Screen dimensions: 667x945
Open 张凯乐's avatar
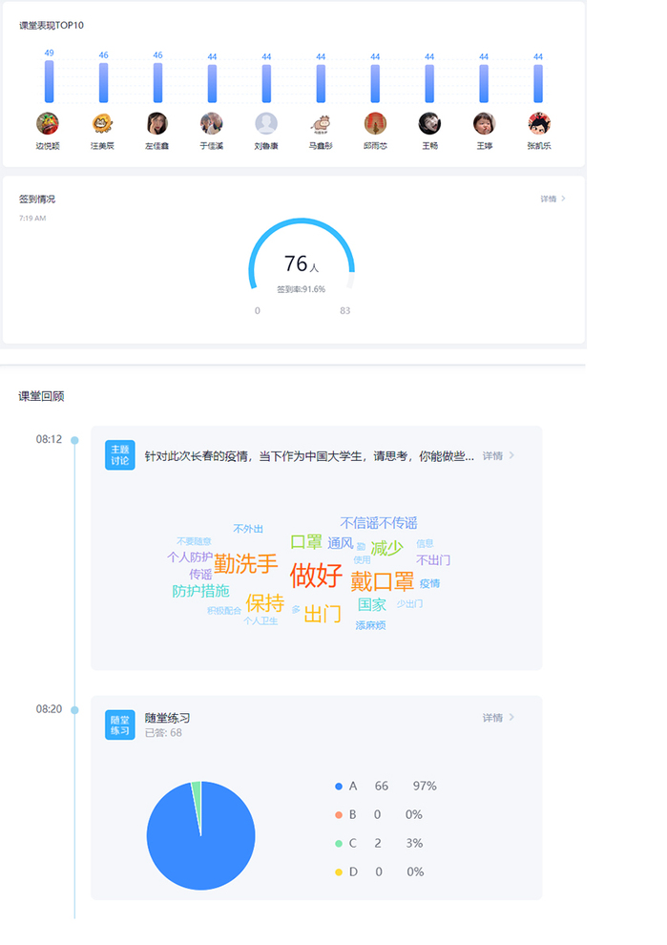click(x=539, y=123)
